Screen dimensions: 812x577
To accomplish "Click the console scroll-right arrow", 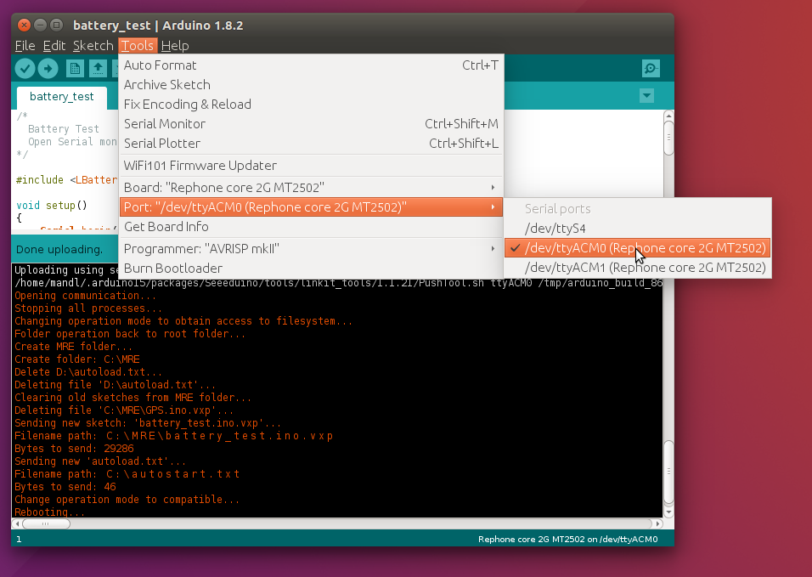I will 657,523.
